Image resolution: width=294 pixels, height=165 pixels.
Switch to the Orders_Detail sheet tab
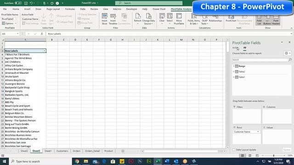click(92, 151)
